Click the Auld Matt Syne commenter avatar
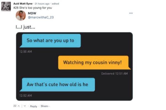Viewport: 166px width, 110px height. click(6, 6)
